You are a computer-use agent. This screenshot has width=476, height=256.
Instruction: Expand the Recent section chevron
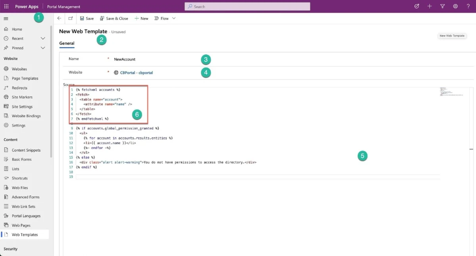point(43,38)
